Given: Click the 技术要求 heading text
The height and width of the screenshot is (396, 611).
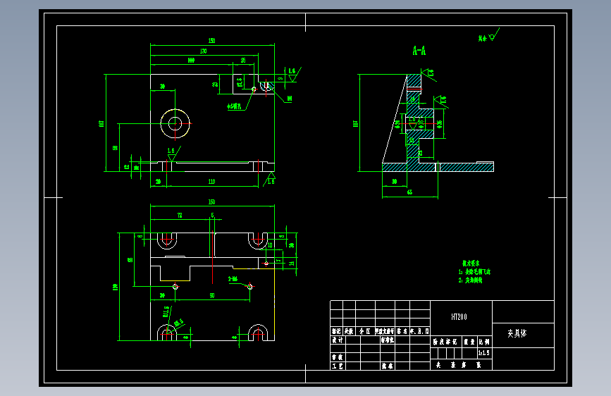Looking at the screenshot, I should pyautogui.click(x=471, y=264).
